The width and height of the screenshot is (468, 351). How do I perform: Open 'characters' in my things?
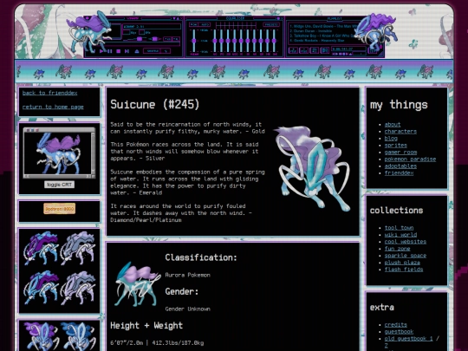400,132
